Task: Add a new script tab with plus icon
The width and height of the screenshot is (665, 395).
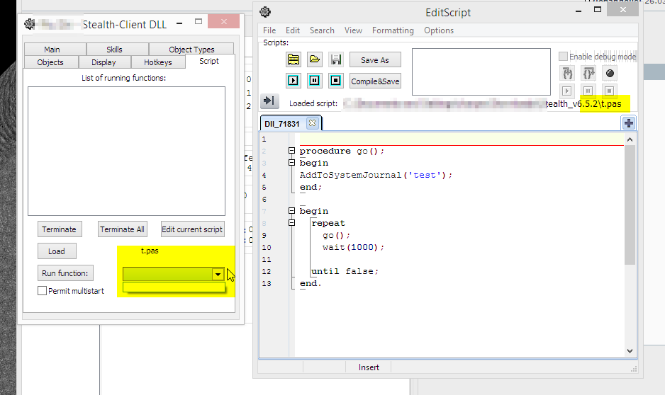Action: point(628,123)
